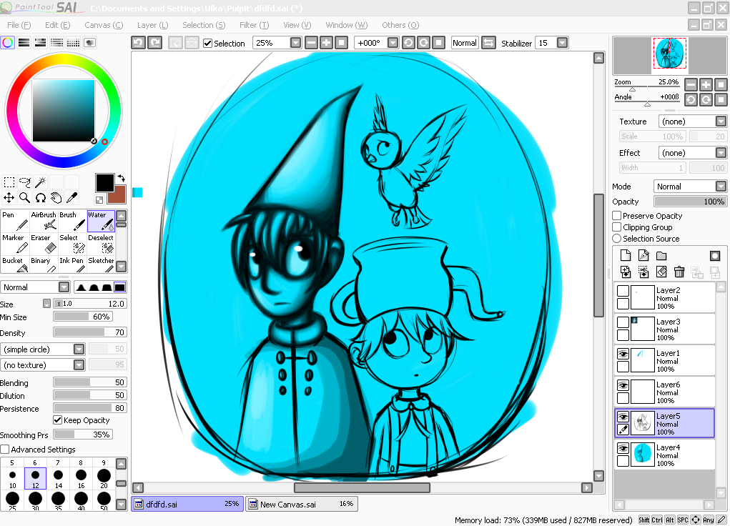Click the undo arrow in toolbar
The height and width of the screenshot is (526, 730).
click(x=138, y=43)
